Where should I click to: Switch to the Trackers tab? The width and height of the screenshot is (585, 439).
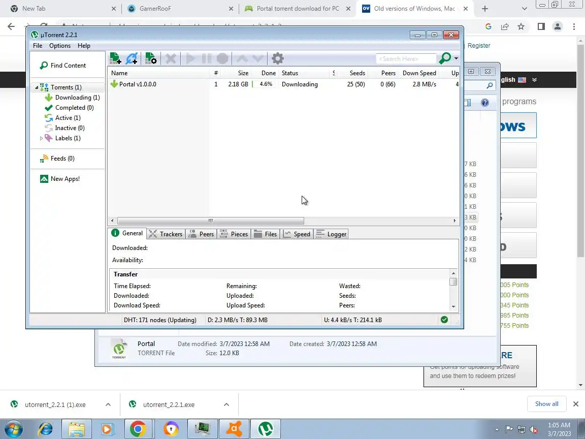pyautogui.click(x=166, y=234)
